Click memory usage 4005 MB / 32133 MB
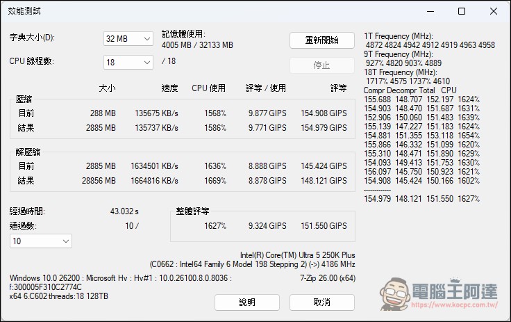 point(197,45)
